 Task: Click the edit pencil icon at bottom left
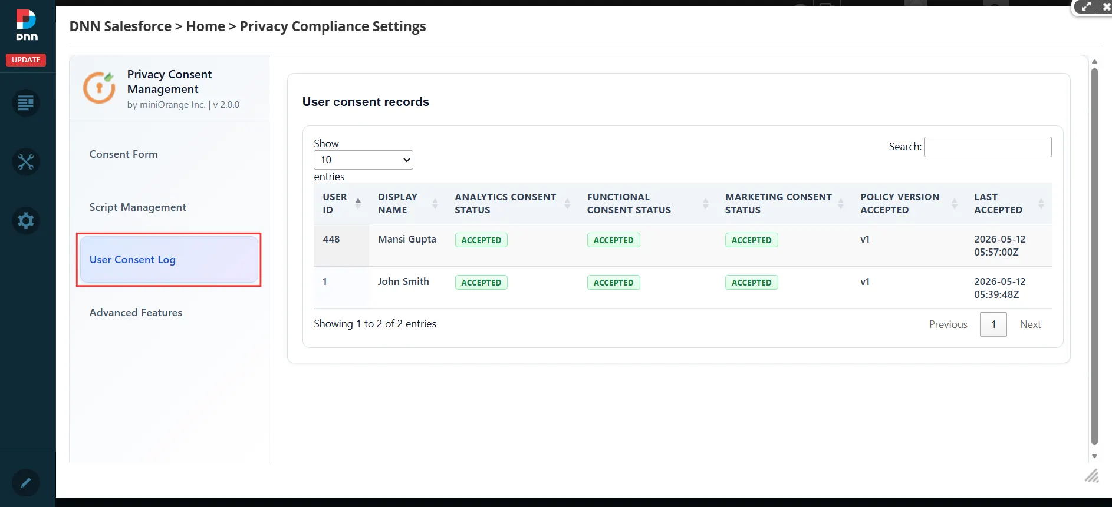(x=26, y=483)
